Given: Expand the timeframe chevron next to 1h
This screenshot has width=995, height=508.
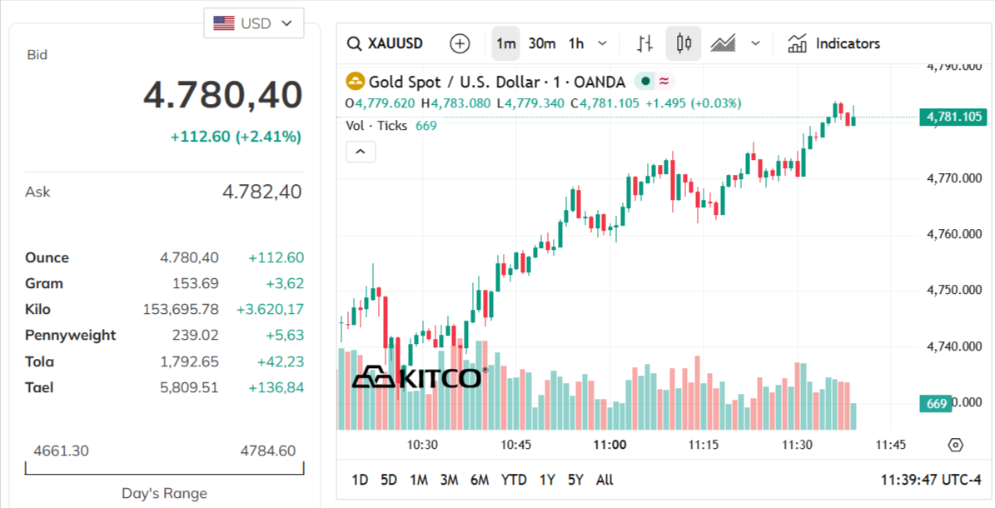Looking at the screenshot, I should tap(601, 42).
